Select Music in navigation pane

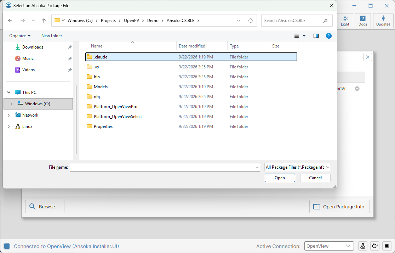coord(28,58)
